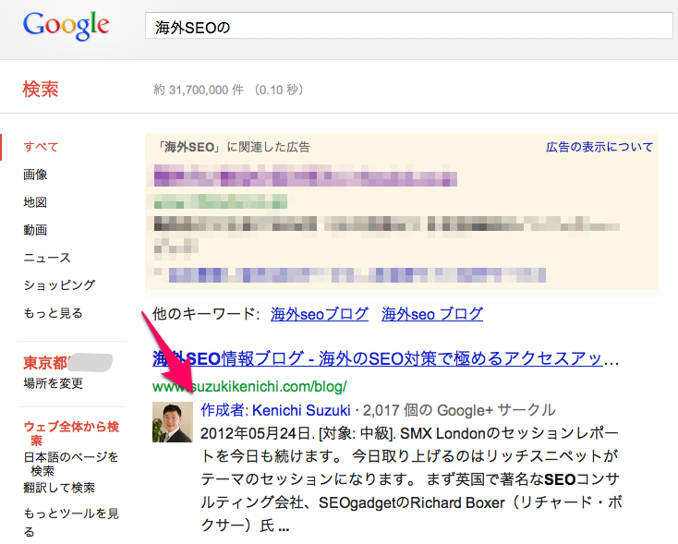Click 広告の表示について link
The height and width of the screenshot is (544, 678).
click(x=599, y=147)
